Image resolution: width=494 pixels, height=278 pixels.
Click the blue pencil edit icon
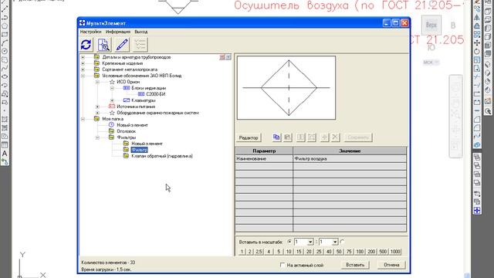[122, 45]
